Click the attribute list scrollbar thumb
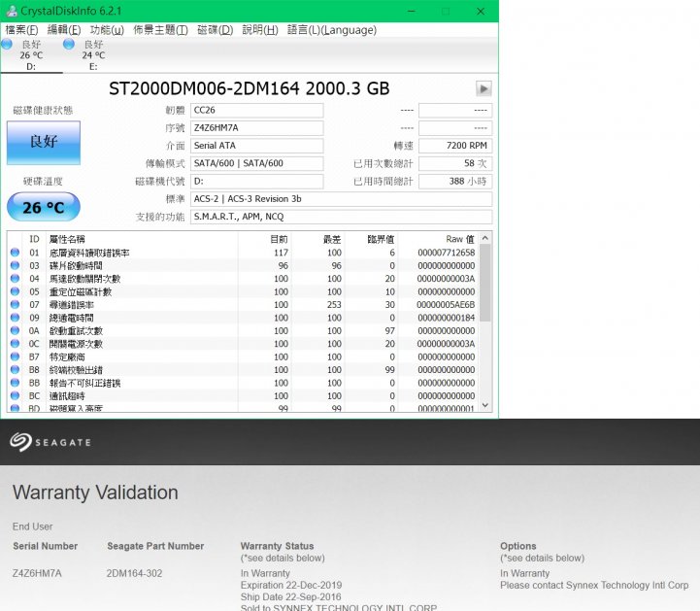This screenshot has height=611, width=700. pos(485,283)
